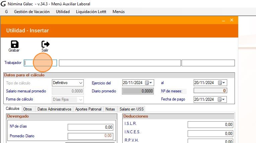Click the Trabajador name field
This screenshot has width=256, height=143.
pyautogui.click(x=120, y=63)
